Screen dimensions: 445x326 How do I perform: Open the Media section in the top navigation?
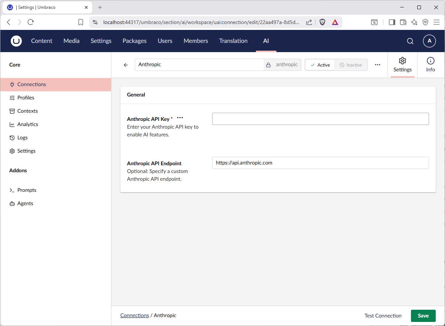[x=71, y=41]
